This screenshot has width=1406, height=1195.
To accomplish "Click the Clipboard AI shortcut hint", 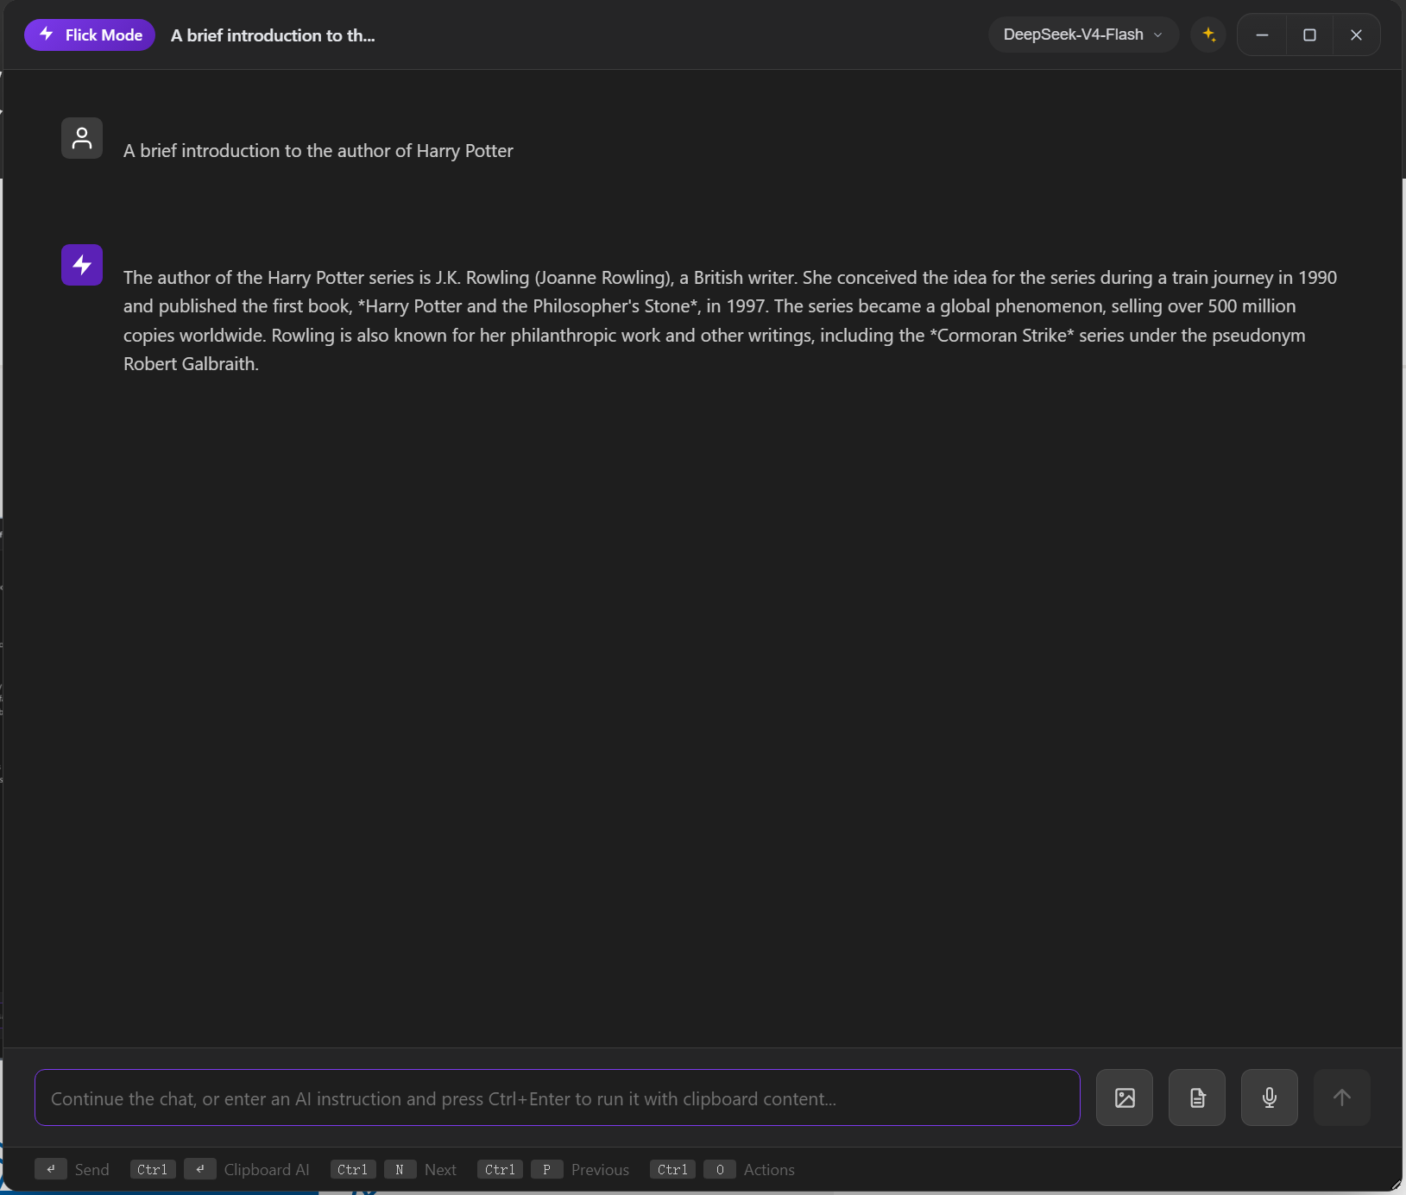I will [x=220, y=1169].
